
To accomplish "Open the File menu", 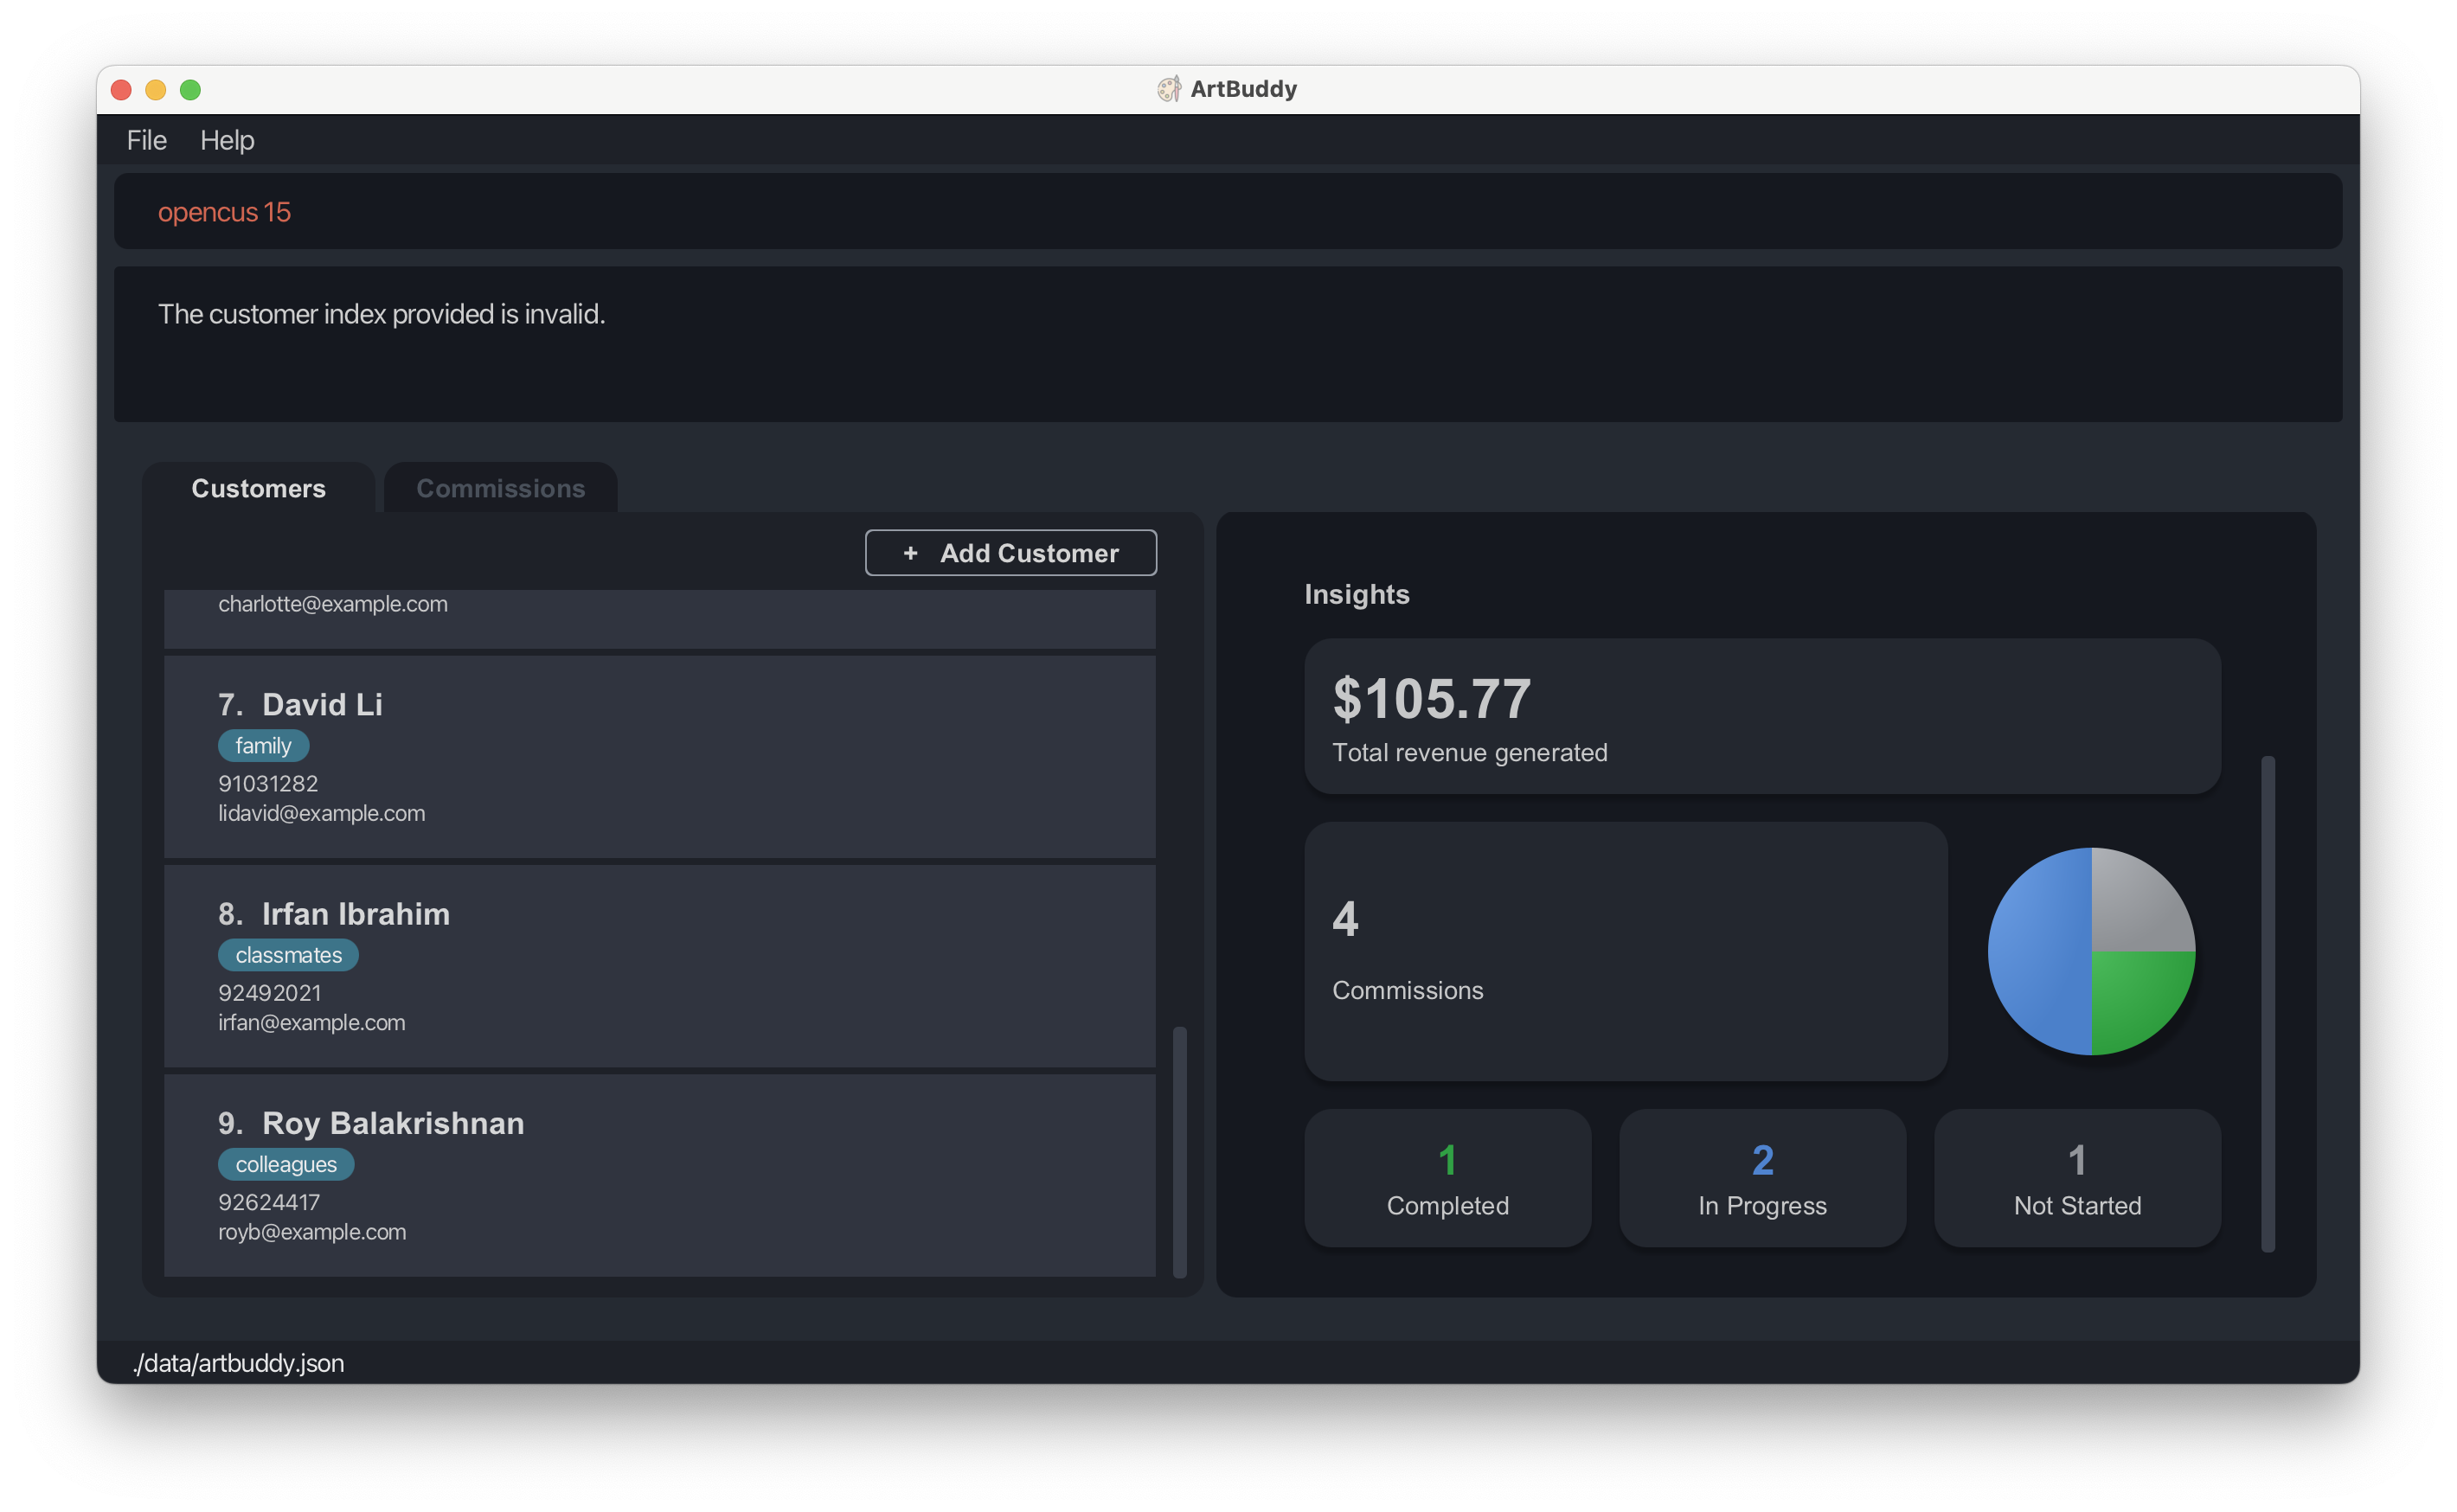I will pos(145,140).
